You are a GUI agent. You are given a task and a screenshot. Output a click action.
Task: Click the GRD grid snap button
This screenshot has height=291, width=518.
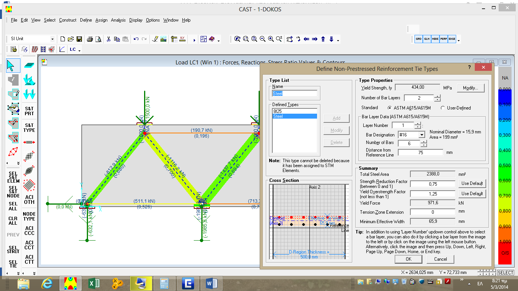419,39
